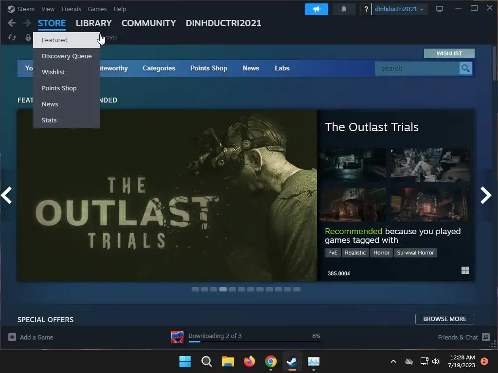Open Labs in the store nav bar

click(x=282, y=68)
